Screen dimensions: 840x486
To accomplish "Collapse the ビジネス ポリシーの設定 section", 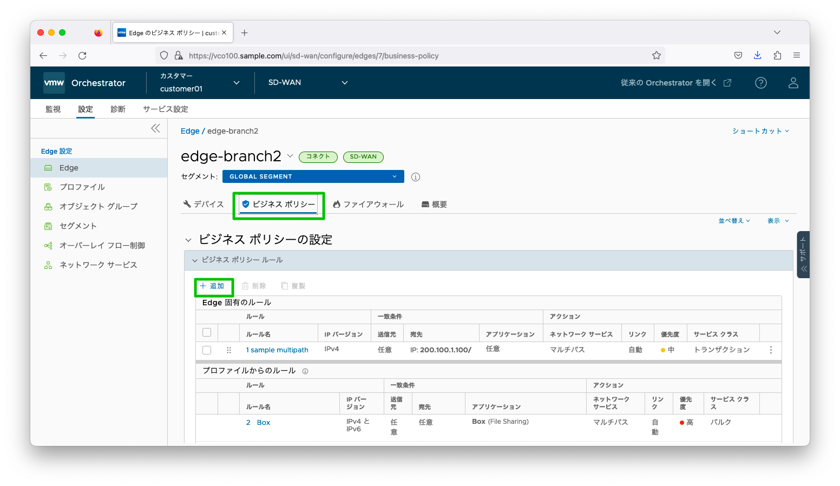I will [x=188, y=240].
